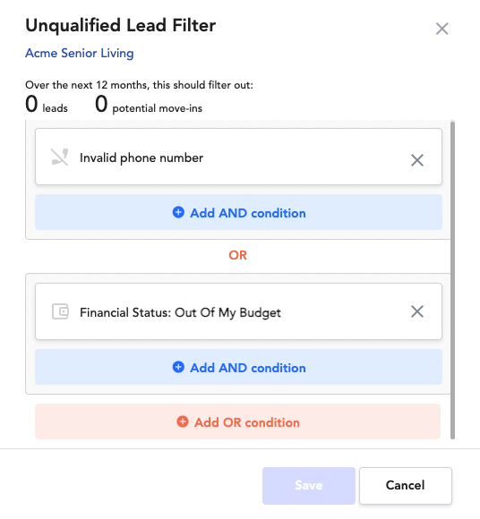The width and height of the screenshot is (480, 519).
Task: Click the plus icon in the first Add AND condition
Action: click(178, 212)
